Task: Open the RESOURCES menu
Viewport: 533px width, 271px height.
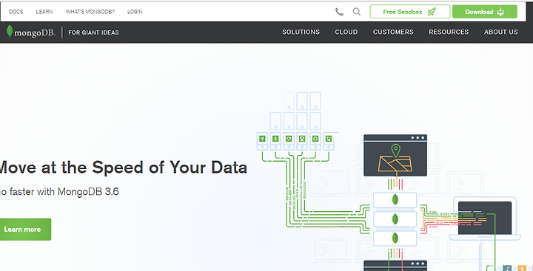Action: point(449,32)
